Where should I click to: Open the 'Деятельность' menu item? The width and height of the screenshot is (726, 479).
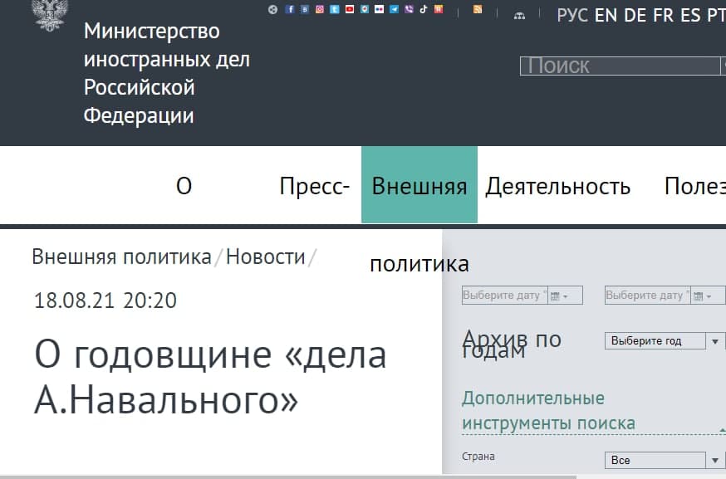(x=557, y=186)
